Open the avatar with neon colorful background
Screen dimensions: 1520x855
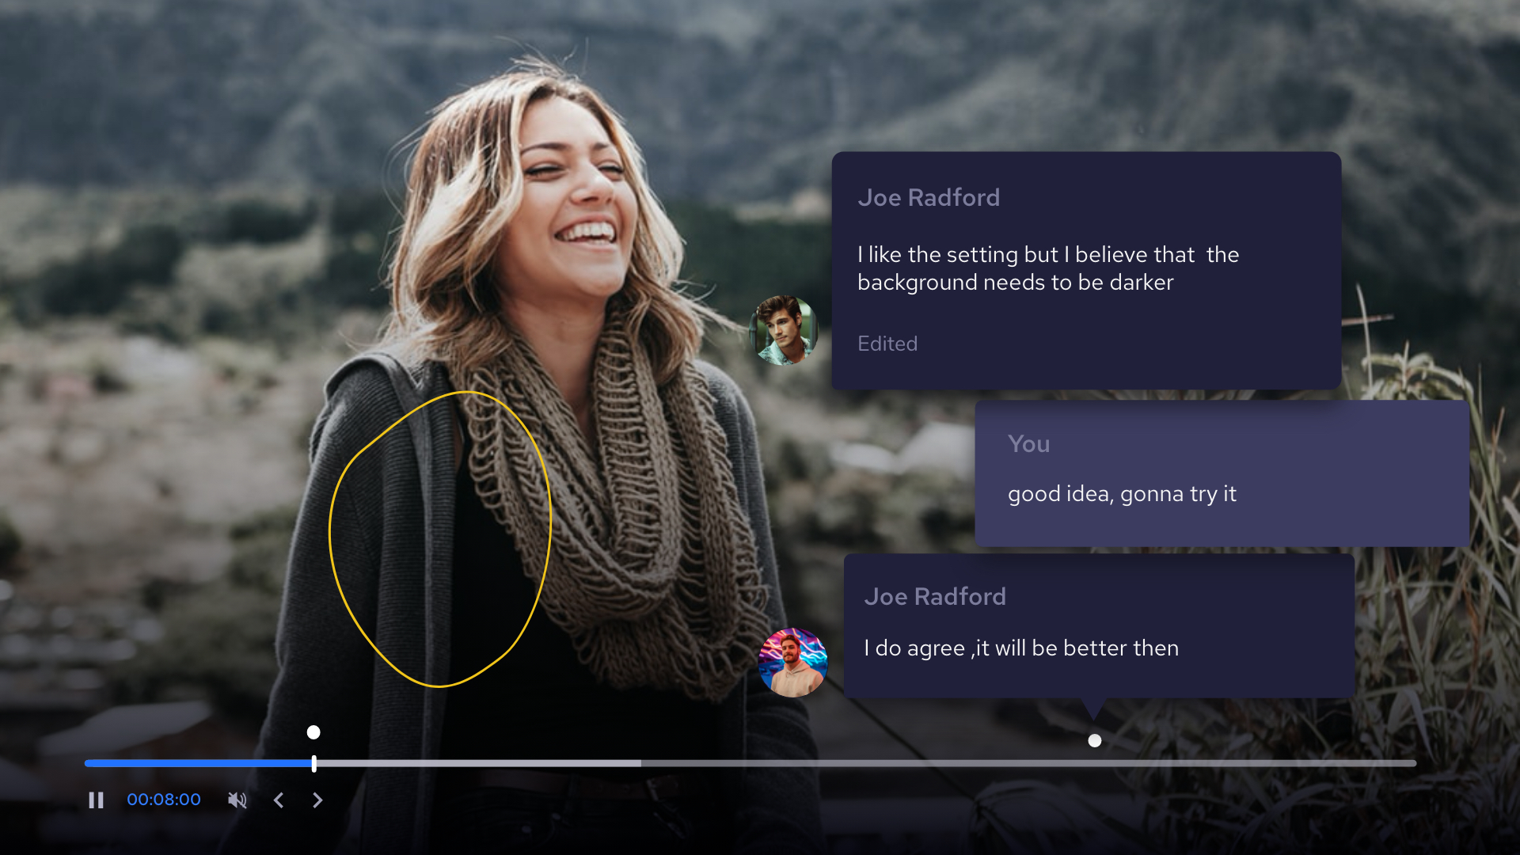click(x=792, y=663)
